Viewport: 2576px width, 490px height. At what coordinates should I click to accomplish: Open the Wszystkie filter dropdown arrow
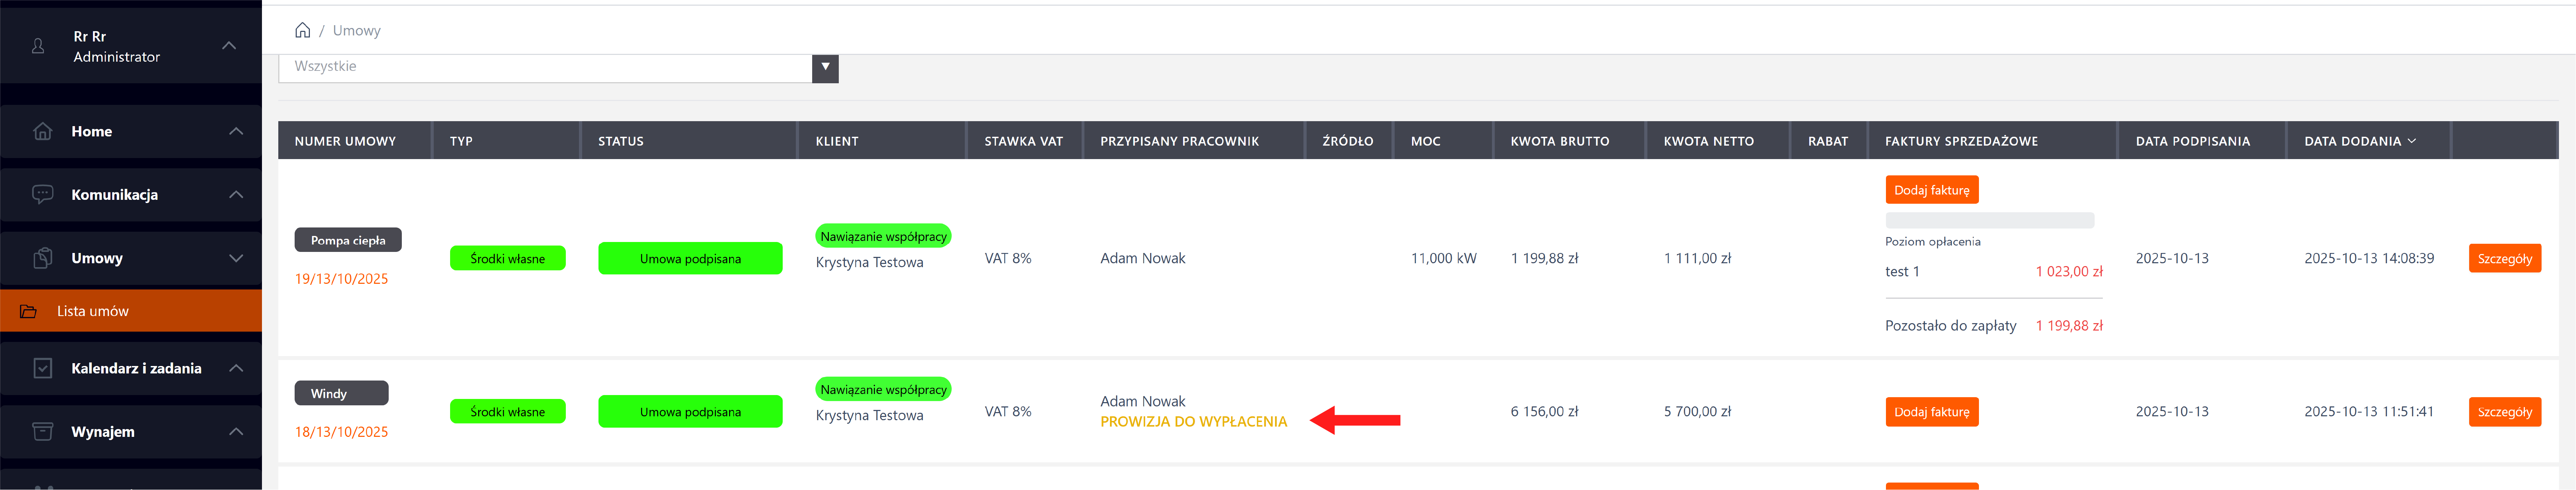click(825, 67)
